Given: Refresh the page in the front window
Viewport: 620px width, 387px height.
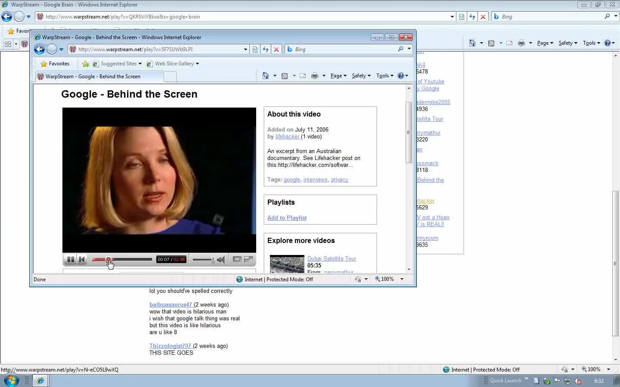Looking at the screenshot, I should 266,49.
